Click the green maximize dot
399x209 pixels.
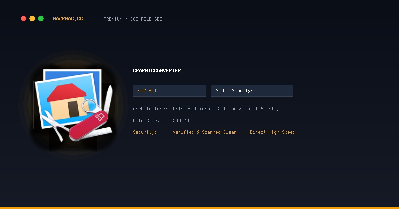41,19
